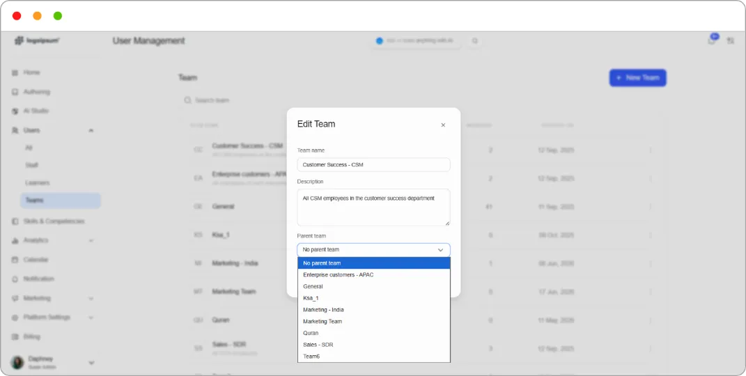Open the notifications icon with badge
746x376 pixels.
[713, 40]
